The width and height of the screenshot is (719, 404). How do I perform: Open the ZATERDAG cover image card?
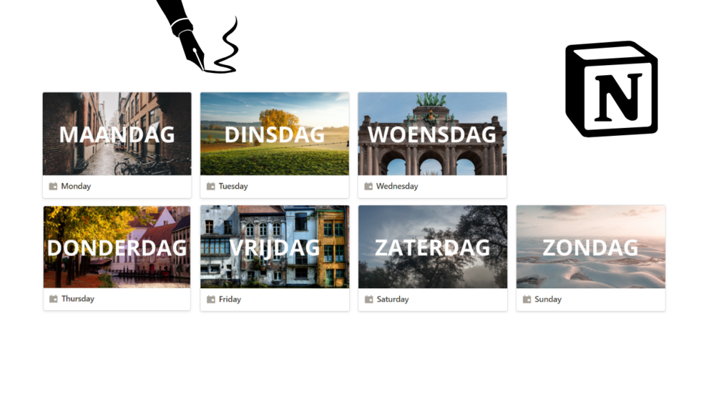[433, 247]
